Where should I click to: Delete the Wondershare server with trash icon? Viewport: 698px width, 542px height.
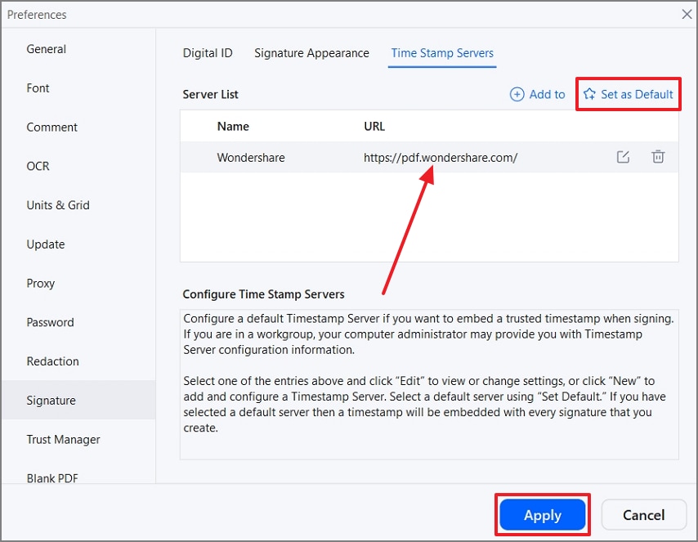click(658, 157)
